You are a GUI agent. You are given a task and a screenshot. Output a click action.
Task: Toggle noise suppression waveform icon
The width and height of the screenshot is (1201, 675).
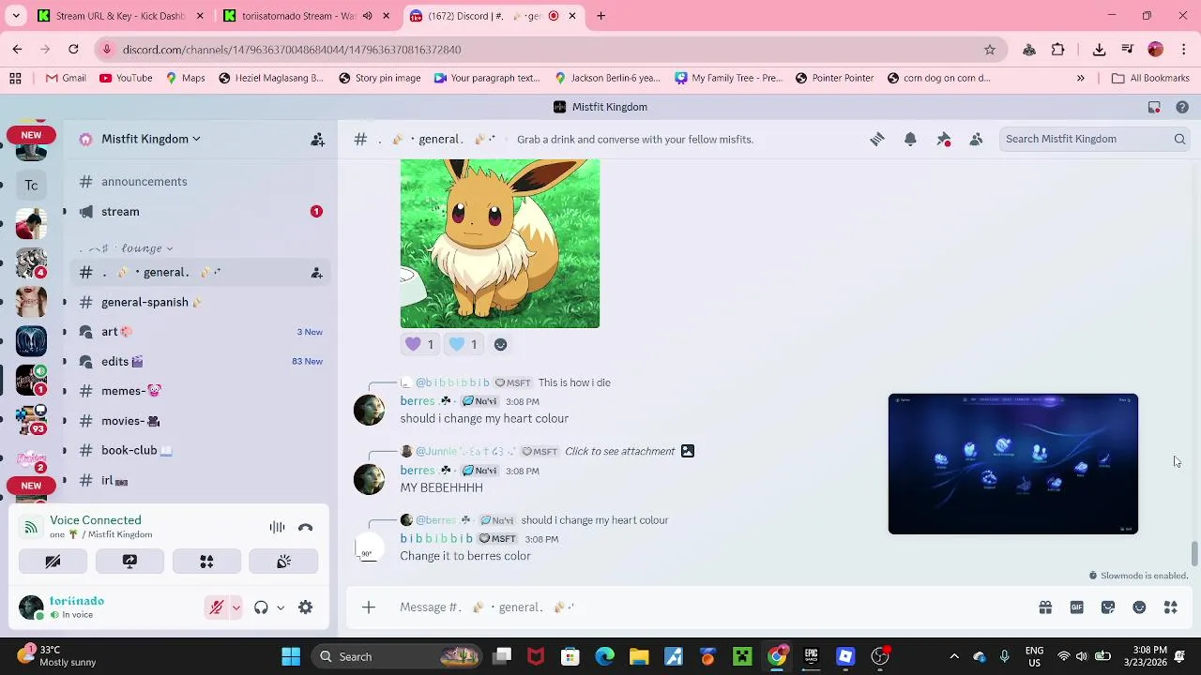coord(277,527)
